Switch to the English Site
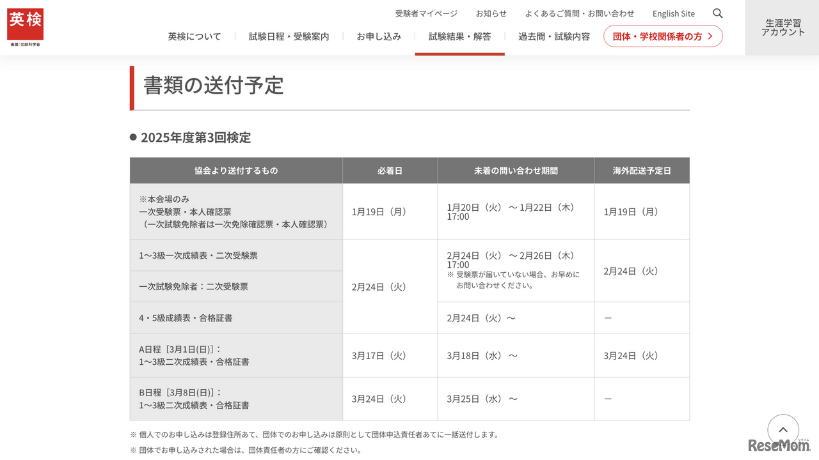This screenshot has width=819, height=460. tap(673, 13)
